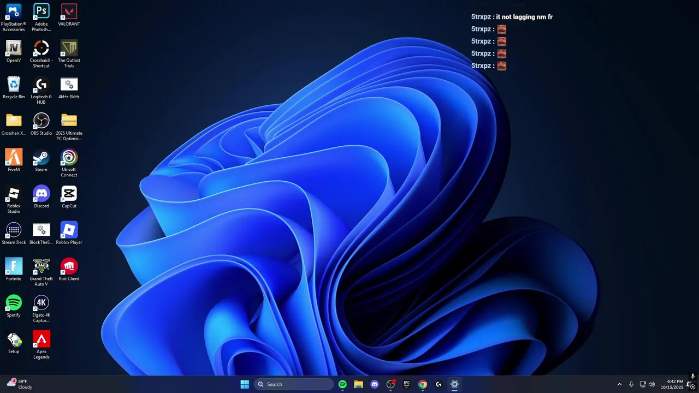Screen dimensions: 699x393
Task: Select the Grand Theft Auto V desktop icon
Action: [x=41, y=272]
